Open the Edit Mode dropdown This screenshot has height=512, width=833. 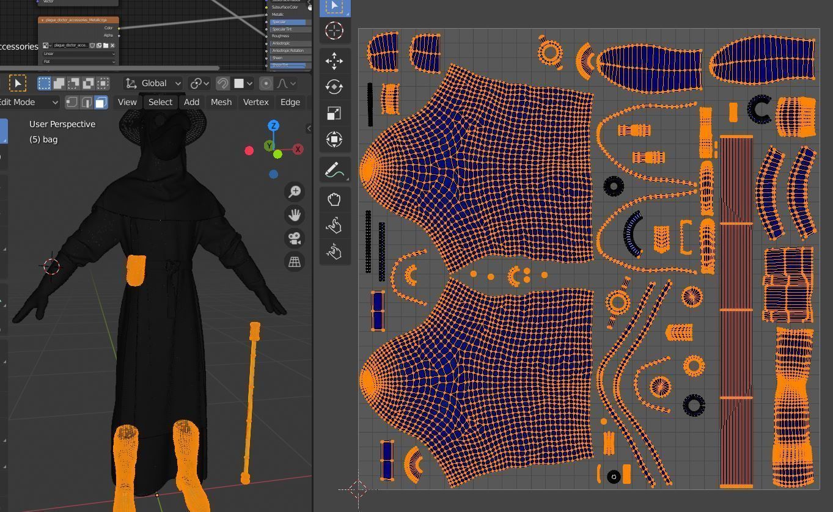[x=29, y=102]
